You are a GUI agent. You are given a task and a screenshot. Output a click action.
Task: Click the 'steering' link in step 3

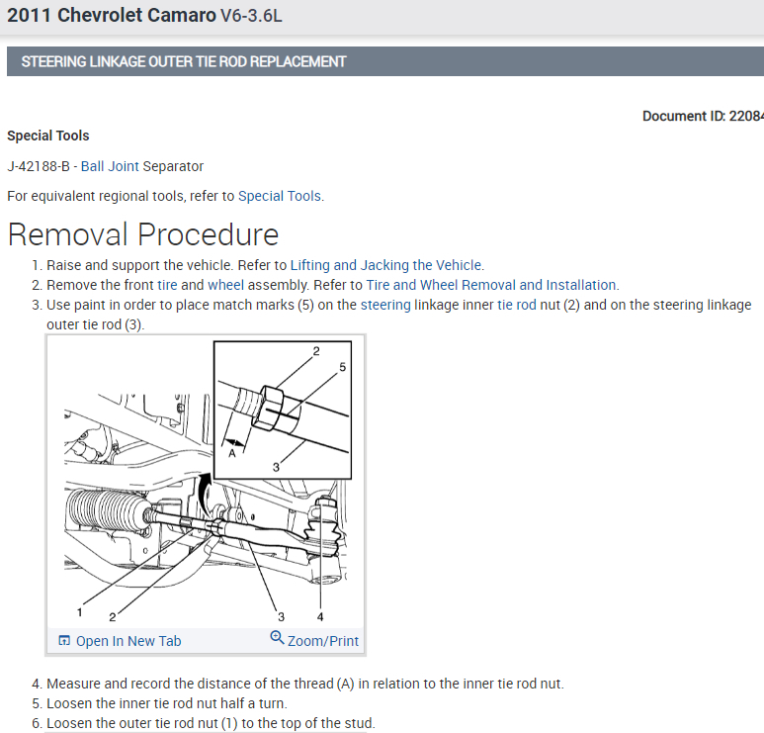click(x=385, y=305)
